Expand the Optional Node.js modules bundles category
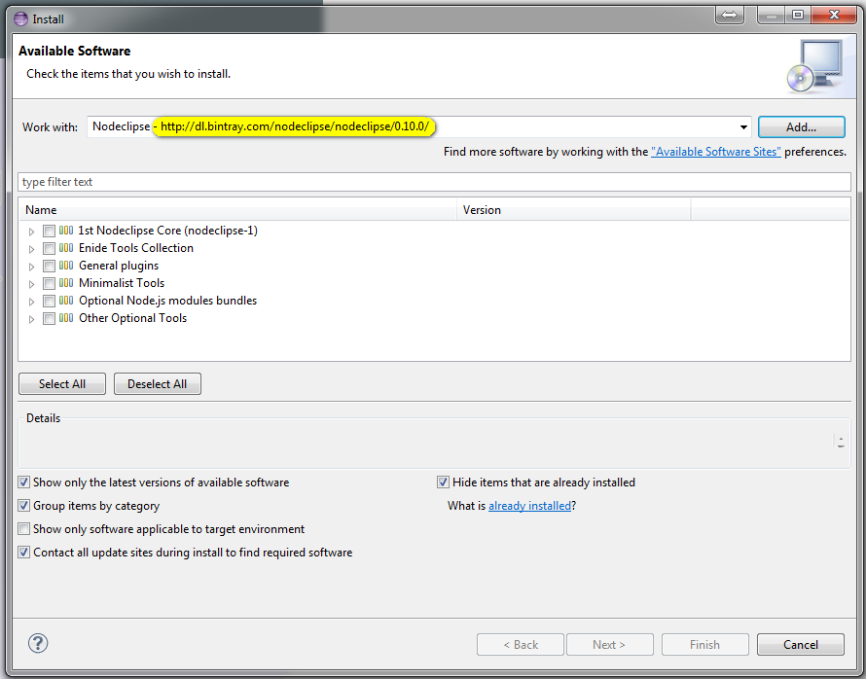 32,302
